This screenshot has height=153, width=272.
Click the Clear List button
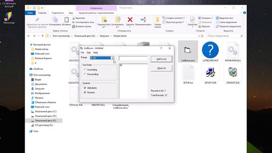[x=161, y=68]
